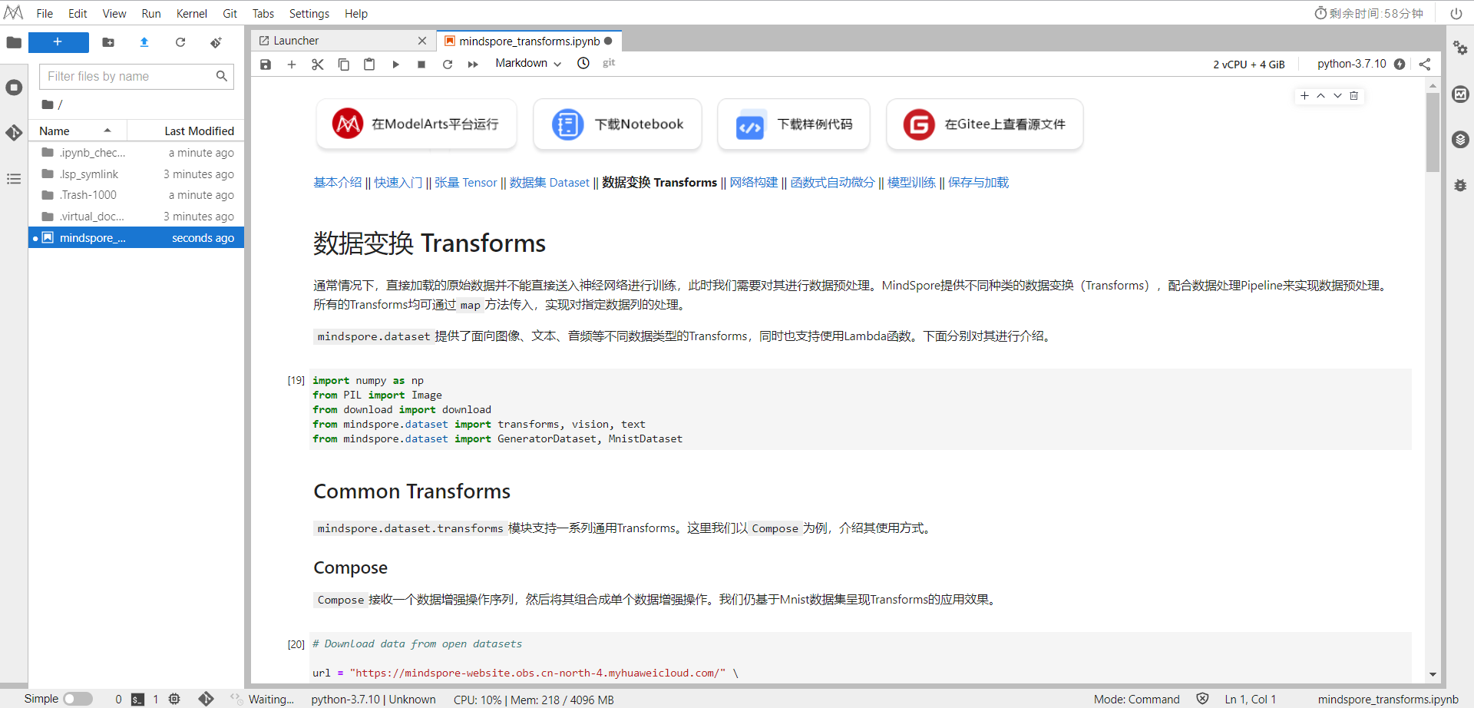1474x708 pixels.
Task: Open the Edit menu
Action: coord(78,14)
